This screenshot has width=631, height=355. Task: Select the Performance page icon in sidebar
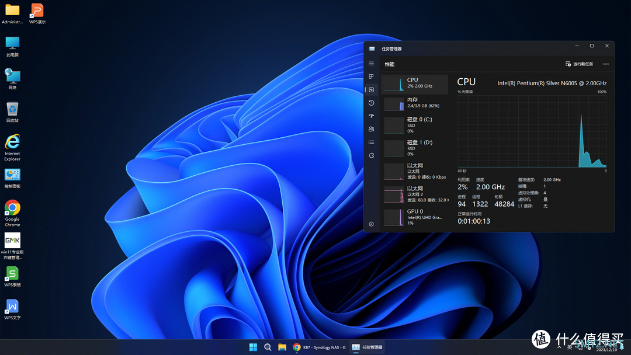click(372, 90)
